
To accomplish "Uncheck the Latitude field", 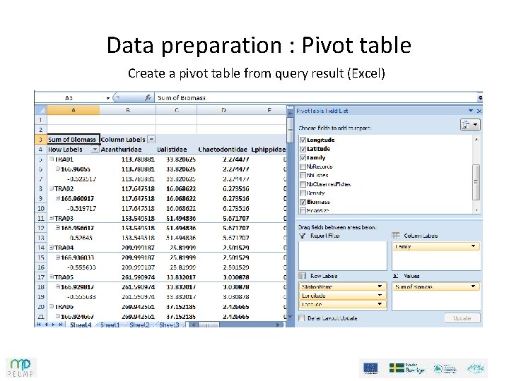I will 303,149.
